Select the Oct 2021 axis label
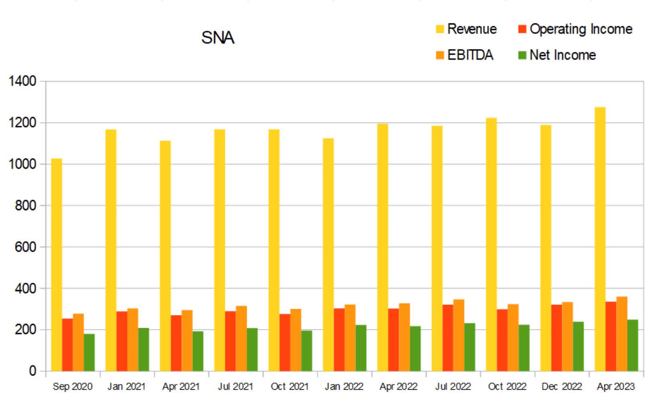Screen dimensions: 661x409 point(290,386)
